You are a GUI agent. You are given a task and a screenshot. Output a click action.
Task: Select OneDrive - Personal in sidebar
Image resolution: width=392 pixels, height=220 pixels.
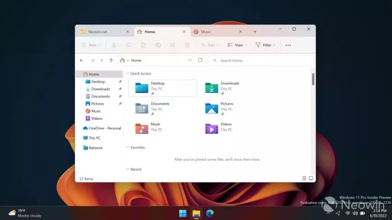coord(102,128)
